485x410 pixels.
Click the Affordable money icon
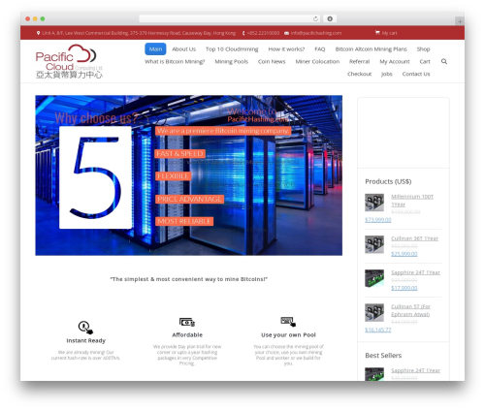pos(187,322)
